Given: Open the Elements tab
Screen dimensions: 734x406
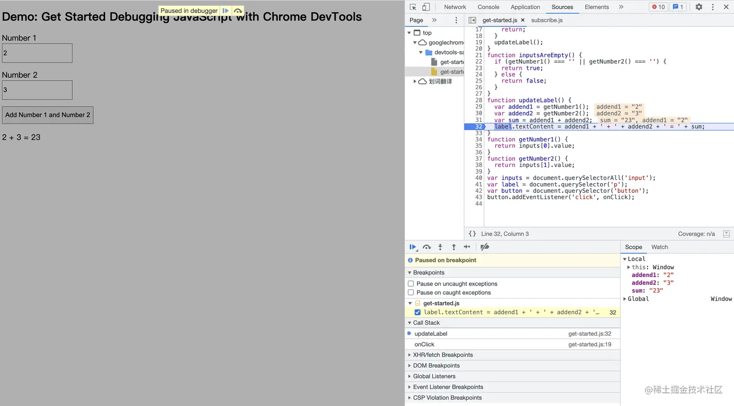Looking at the screenshot, I should (597, 7).
